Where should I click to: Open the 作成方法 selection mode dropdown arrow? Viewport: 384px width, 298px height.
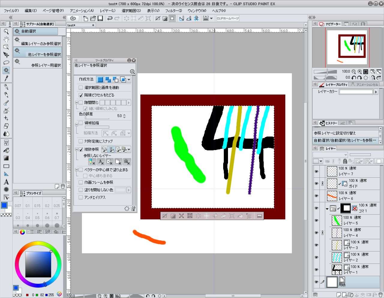click(129, 80)
